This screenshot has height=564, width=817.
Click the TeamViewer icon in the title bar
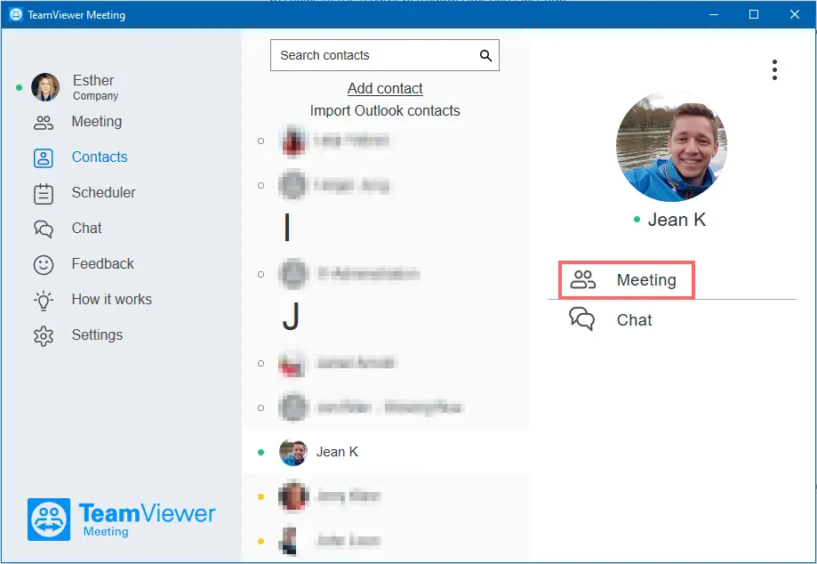16,14
